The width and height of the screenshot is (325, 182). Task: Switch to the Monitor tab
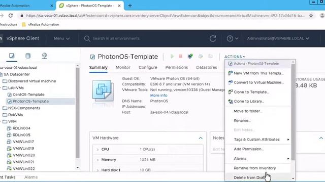[x=123, y=67]
